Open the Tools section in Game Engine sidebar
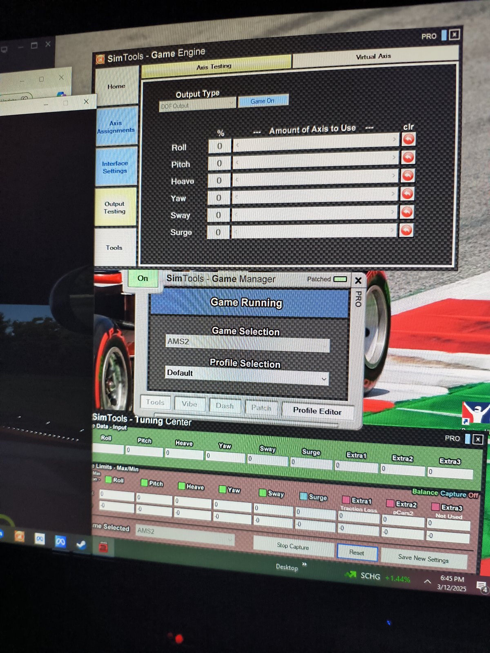Image resolution: width=490 pixels, height=653 pixels. coord(114,247)
